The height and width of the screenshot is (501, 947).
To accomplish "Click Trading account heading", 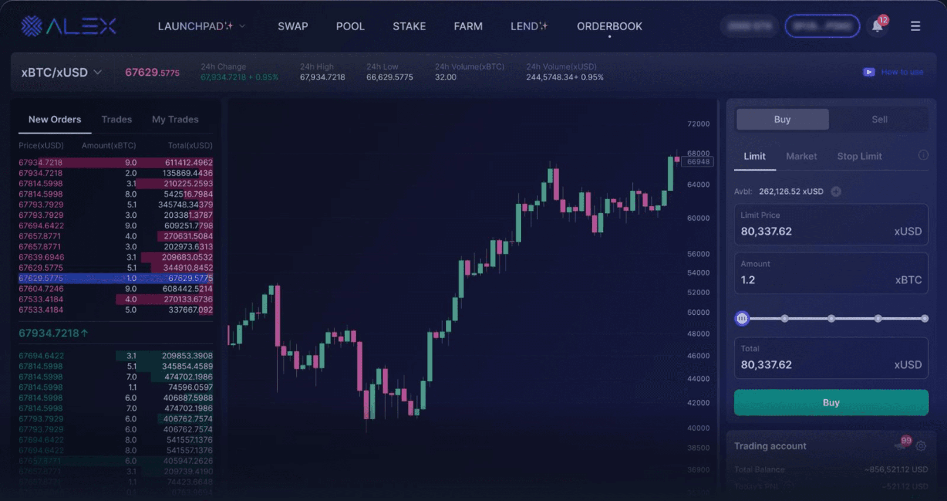I will pyautogui.click(x=770, y=446).
